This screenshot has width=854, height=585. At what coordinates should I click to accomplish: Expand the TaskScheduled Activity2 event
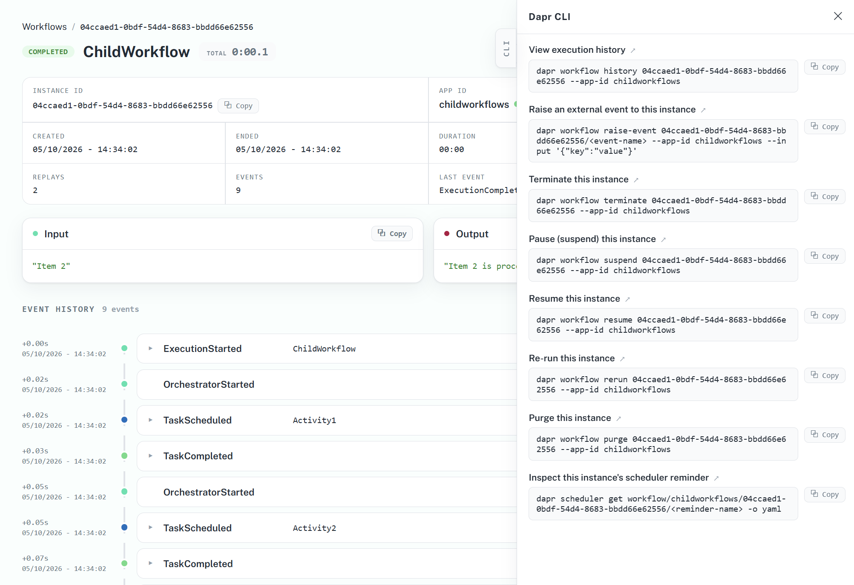pyautogui.click(x=150, y=527)
